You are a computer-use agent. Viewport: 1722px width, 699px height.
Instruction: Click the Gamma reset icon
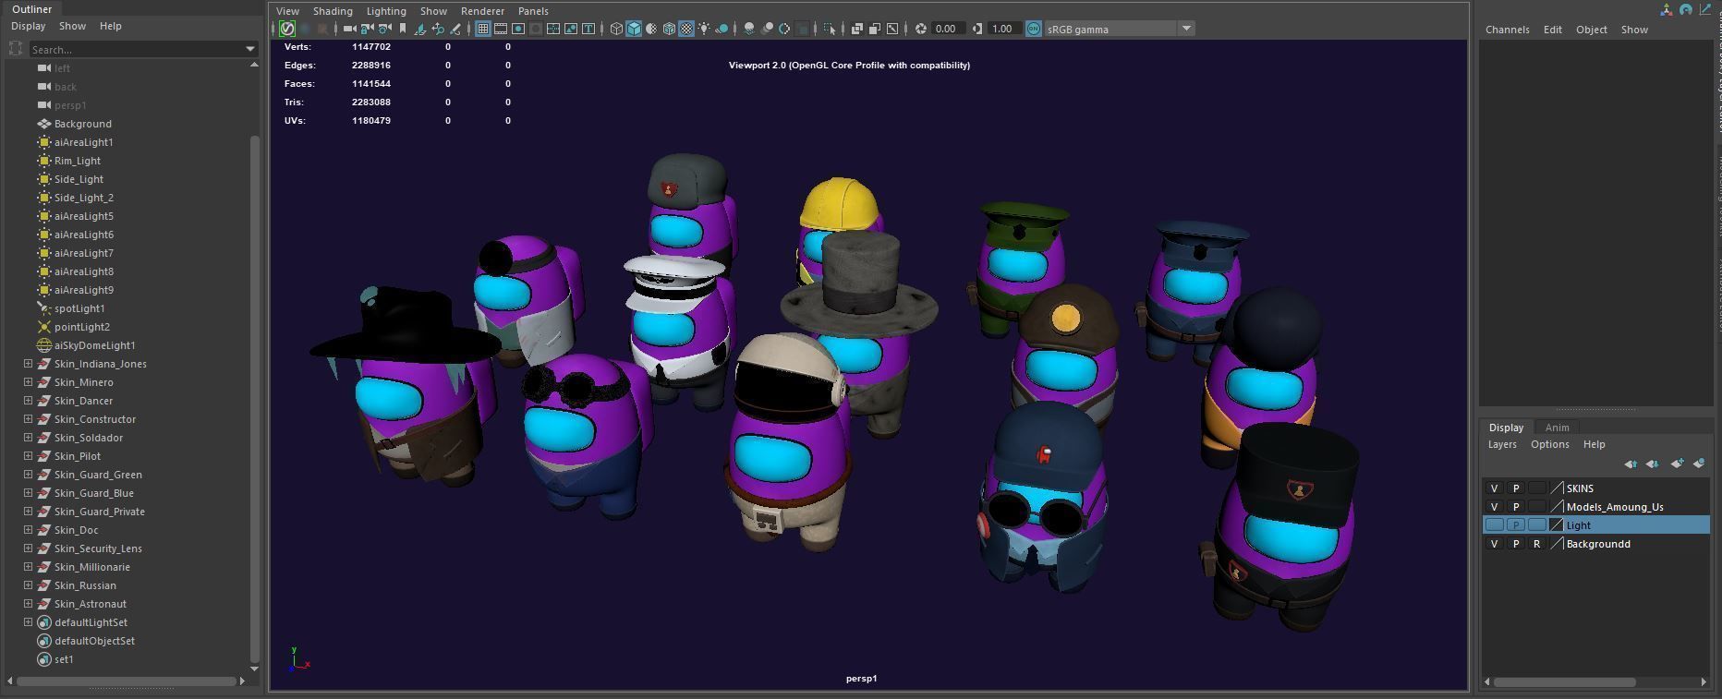pyautogui.click(x=977, y=29)
